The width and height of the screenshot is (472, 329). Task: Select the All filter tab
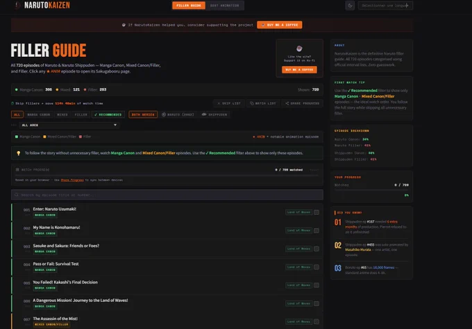pyautogui.click(x=17, y=114)
